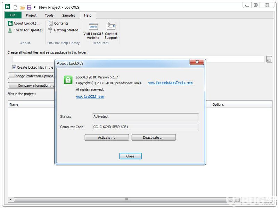The width and height of the screenshot is (278, 208).
Task: Open About LockXLS from the ribbon
Action: point(24,23)
